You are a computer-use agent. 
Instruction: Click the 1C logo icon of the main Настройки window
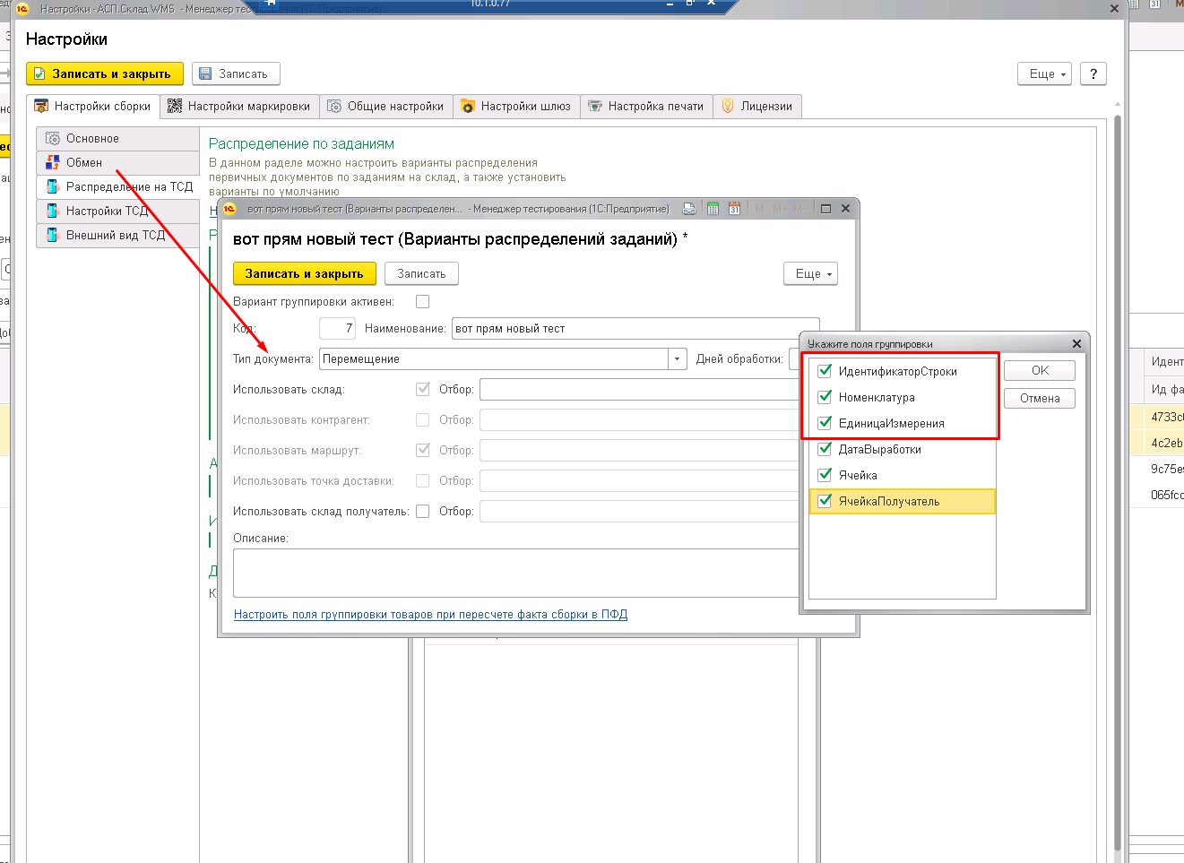23,9
